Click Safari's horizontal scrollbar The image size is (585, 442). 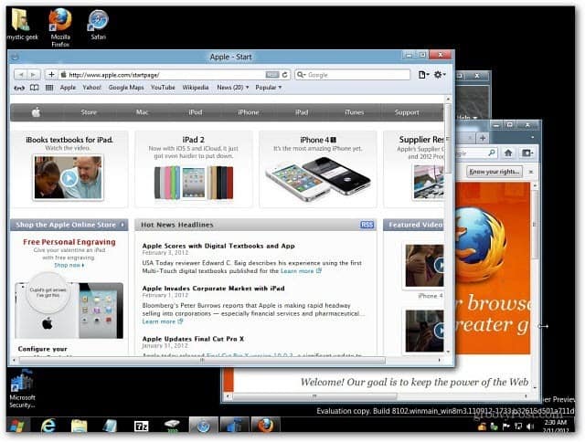[202, 361]
